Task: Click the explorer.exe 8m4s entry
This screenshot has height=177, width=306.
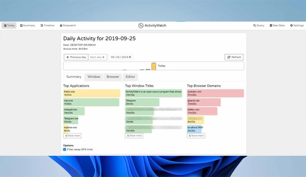Action: (70, 129)
